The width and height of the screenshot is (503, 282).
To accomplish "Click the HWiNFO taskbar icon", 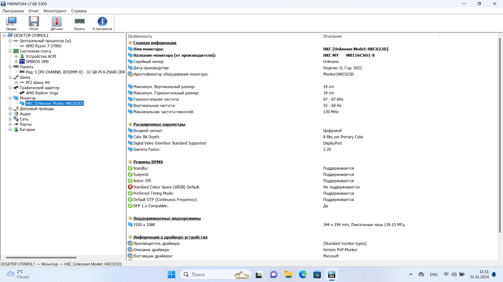I will 332,275.
